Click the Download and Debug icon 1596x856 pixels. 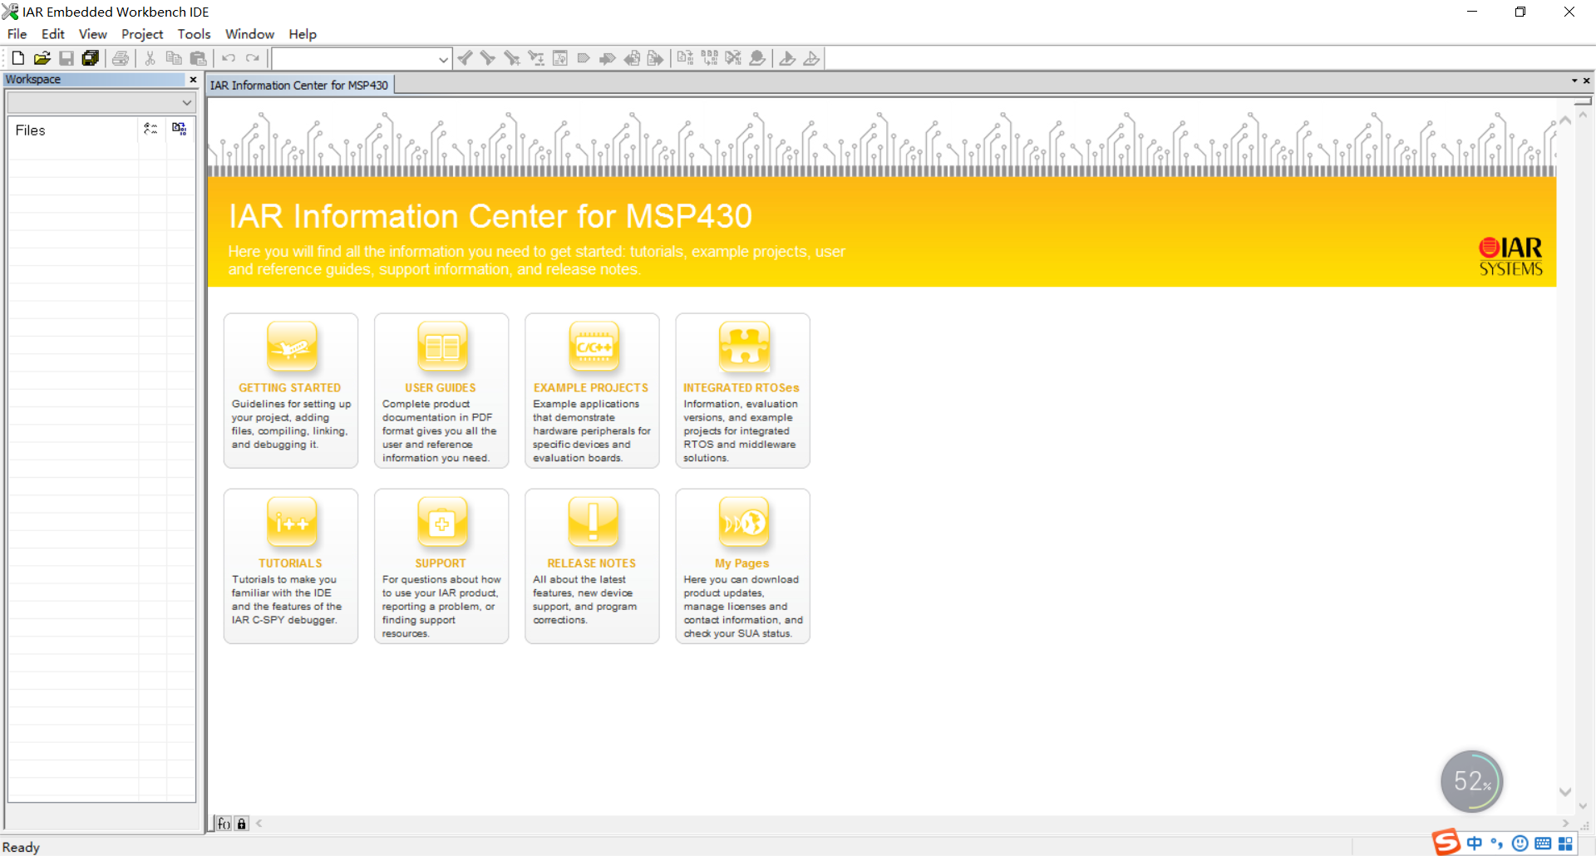(787, 58)
